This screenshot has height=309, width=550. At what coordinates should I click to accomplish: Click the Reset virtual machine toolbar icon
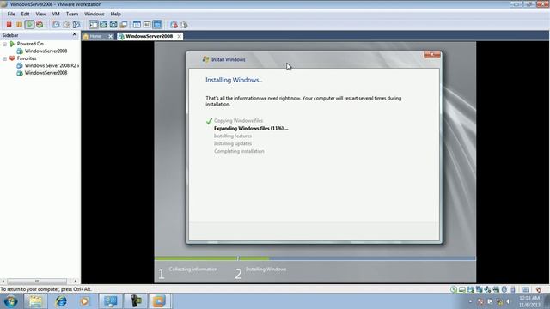[x=40, y=25]
